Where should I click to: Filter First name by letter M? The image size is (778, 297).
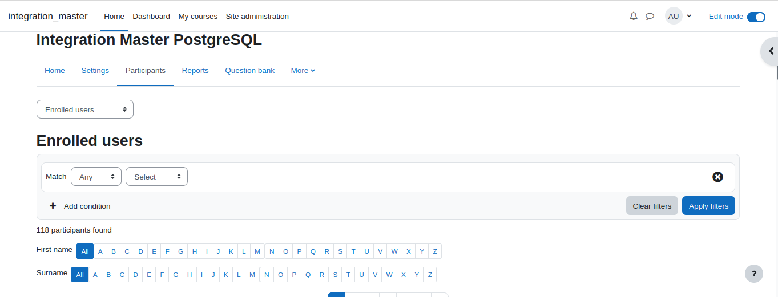(x=257, y=251)
